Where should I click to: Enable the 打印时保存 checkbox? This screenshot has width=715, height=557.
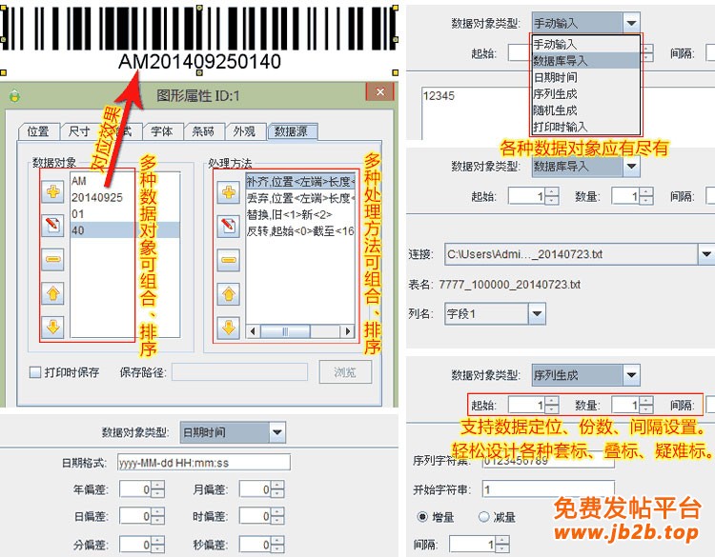[35, 372]
